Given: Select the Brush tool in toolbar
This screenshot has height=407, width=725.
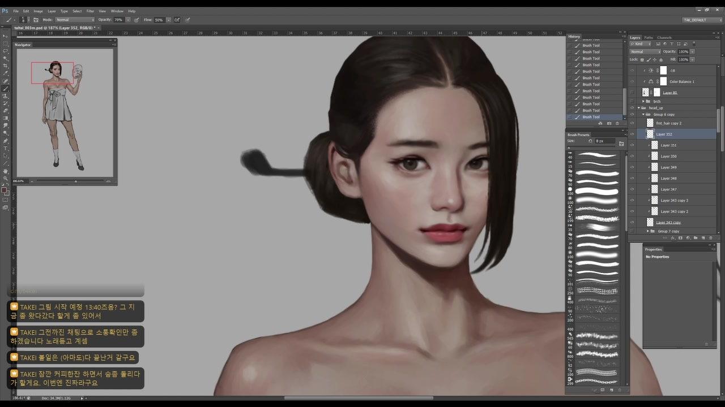Looking at the screenshot, I should pyautogui.click(x=6, y=89).
